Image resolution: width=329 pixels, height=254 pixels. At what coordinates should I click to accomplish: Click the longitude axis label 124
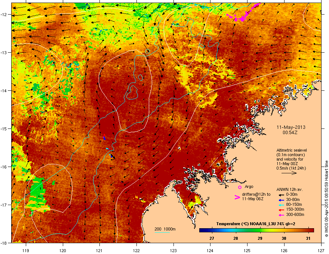click(210, 250)
